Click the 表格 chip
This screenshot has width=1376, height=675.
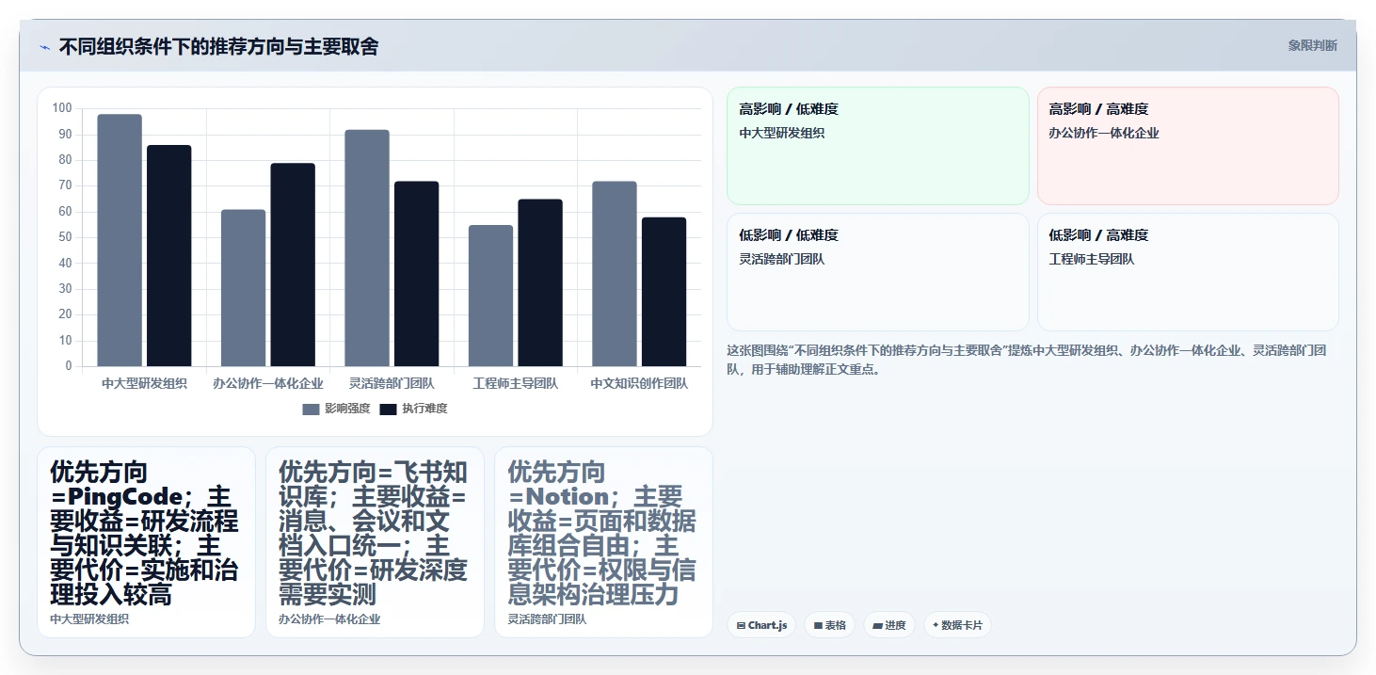[829, 625]
